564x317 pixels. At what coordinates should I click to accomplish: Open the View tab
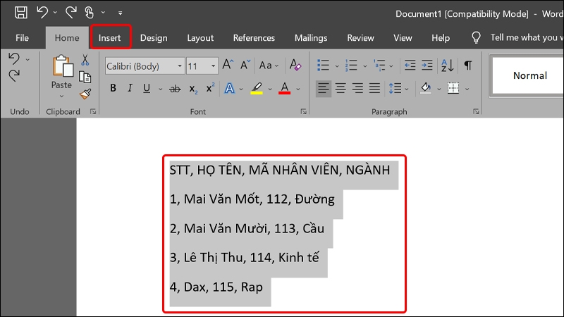pyautogui.click(x=403, y=38)
